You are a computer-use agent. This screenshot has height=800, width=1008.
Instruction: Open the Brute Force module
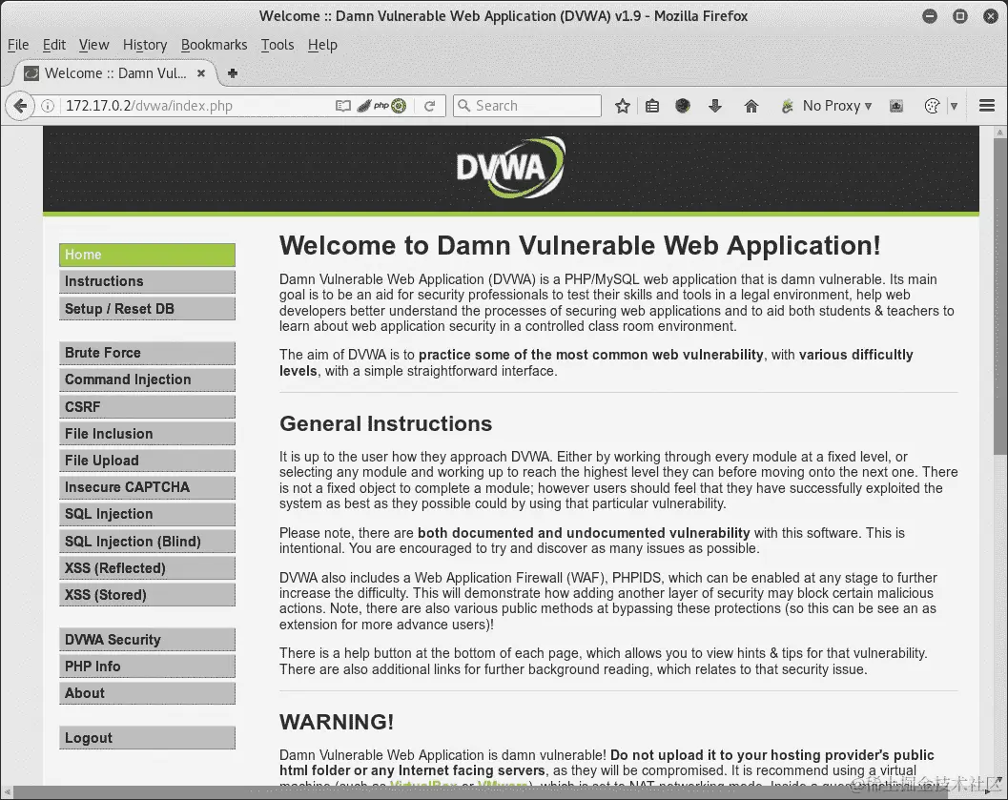point(147,353)
